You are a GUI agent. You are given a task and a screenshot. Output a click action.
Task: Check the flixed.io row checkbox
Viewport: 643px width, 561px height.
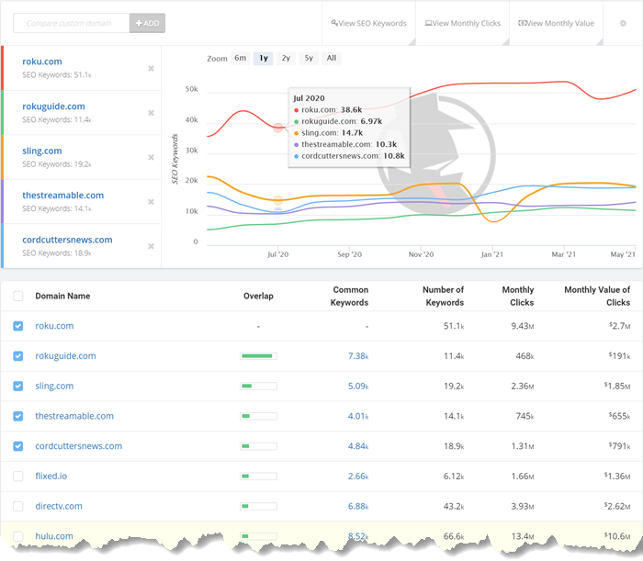click(18, 477)
